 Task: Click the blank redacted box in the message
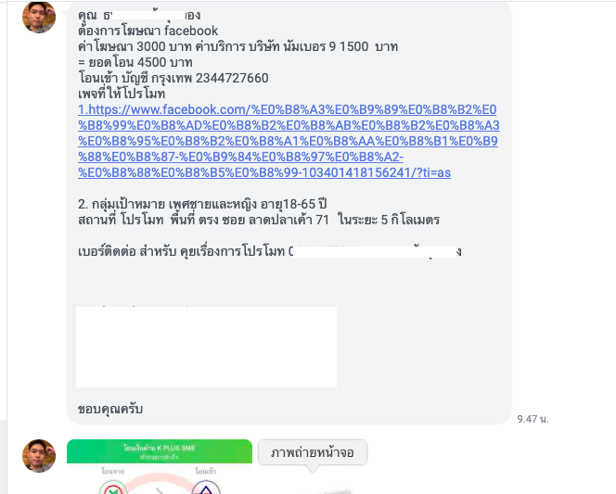(206, 347)
